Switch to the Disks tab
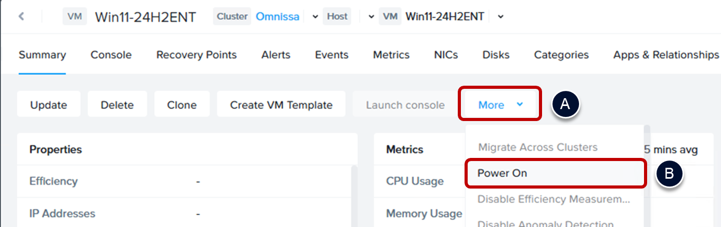The width and height of the screenshot is (721, 227). point(496,55)
